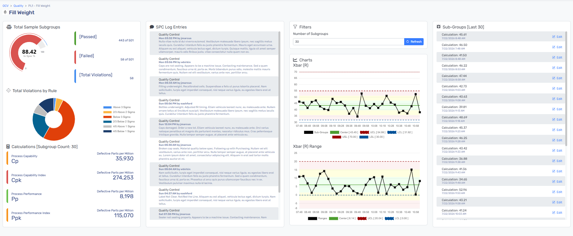Viewport: 573px width, 236px height.
Task: Edit the Calculation: 40.63 sub-group
Action: [x=557, y=99]
